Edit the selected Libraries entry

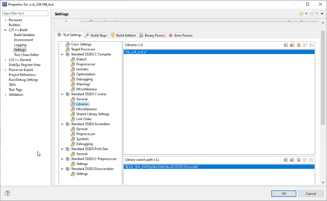coord(298,45)
